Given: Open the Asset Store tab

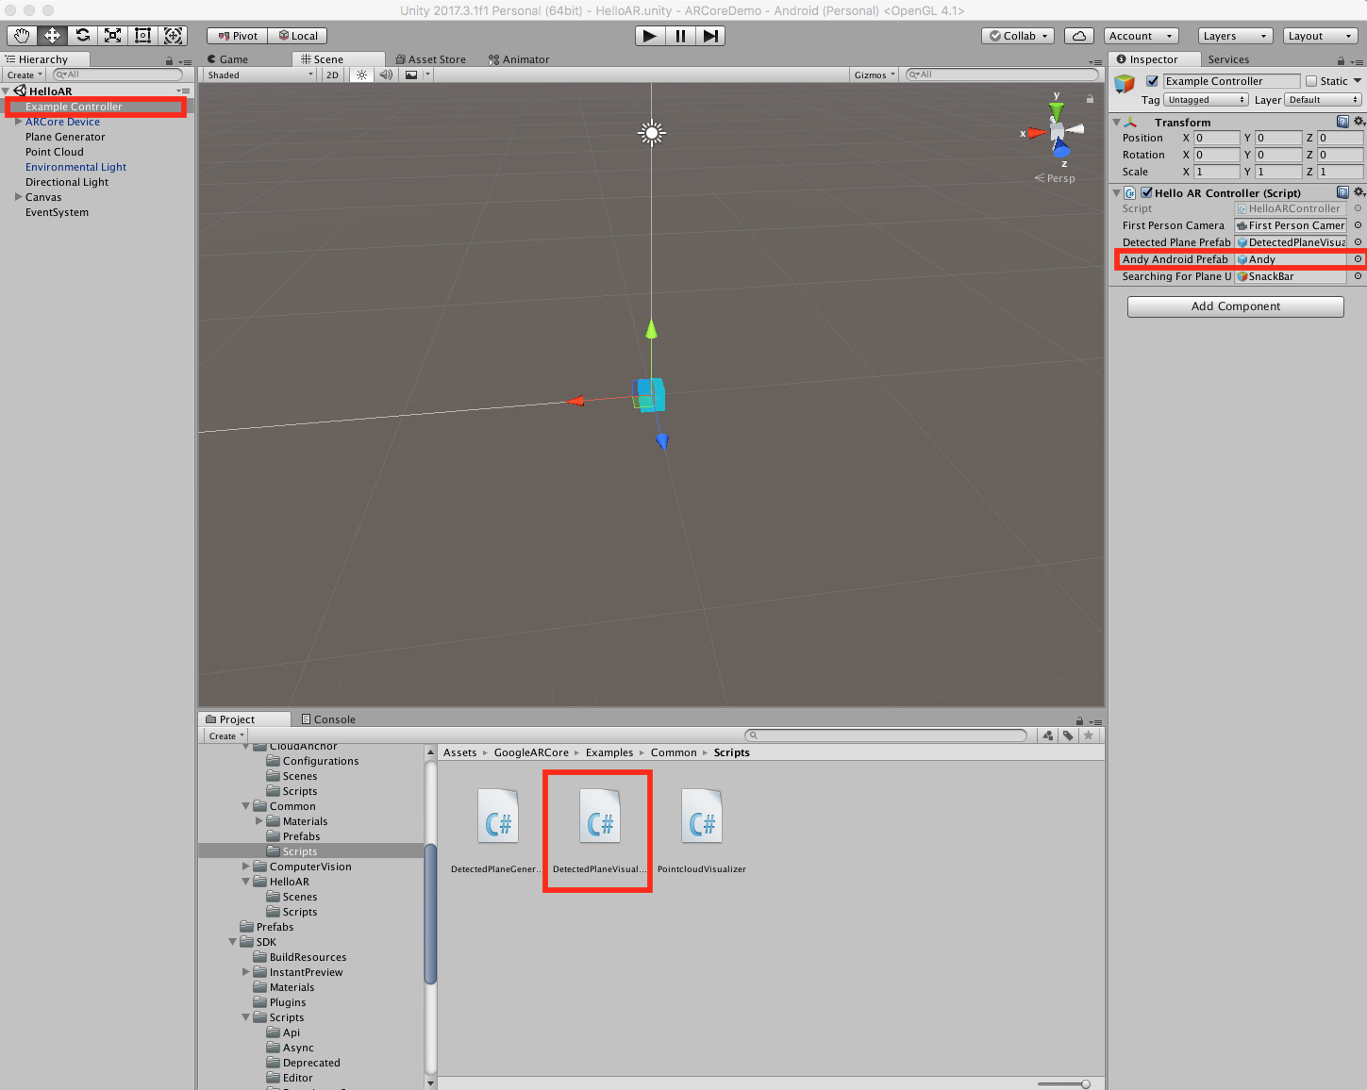Looking at the screenshot, I should click(431, 59).
